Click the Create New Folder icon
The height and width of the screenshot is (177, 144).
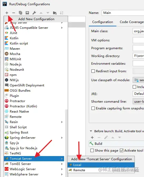(55, 13)
